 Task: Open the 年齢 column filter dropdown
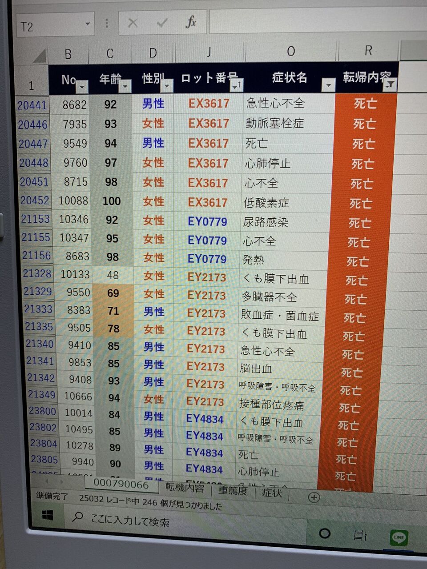click(125, 86)
